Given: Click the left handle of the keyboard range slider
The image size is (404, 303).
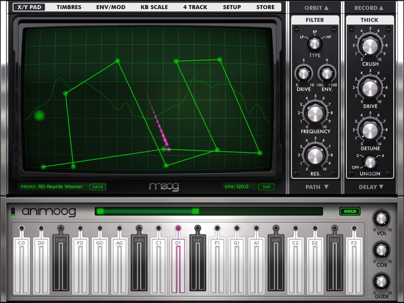Looking at the screenshot, I should click(100, 211).
